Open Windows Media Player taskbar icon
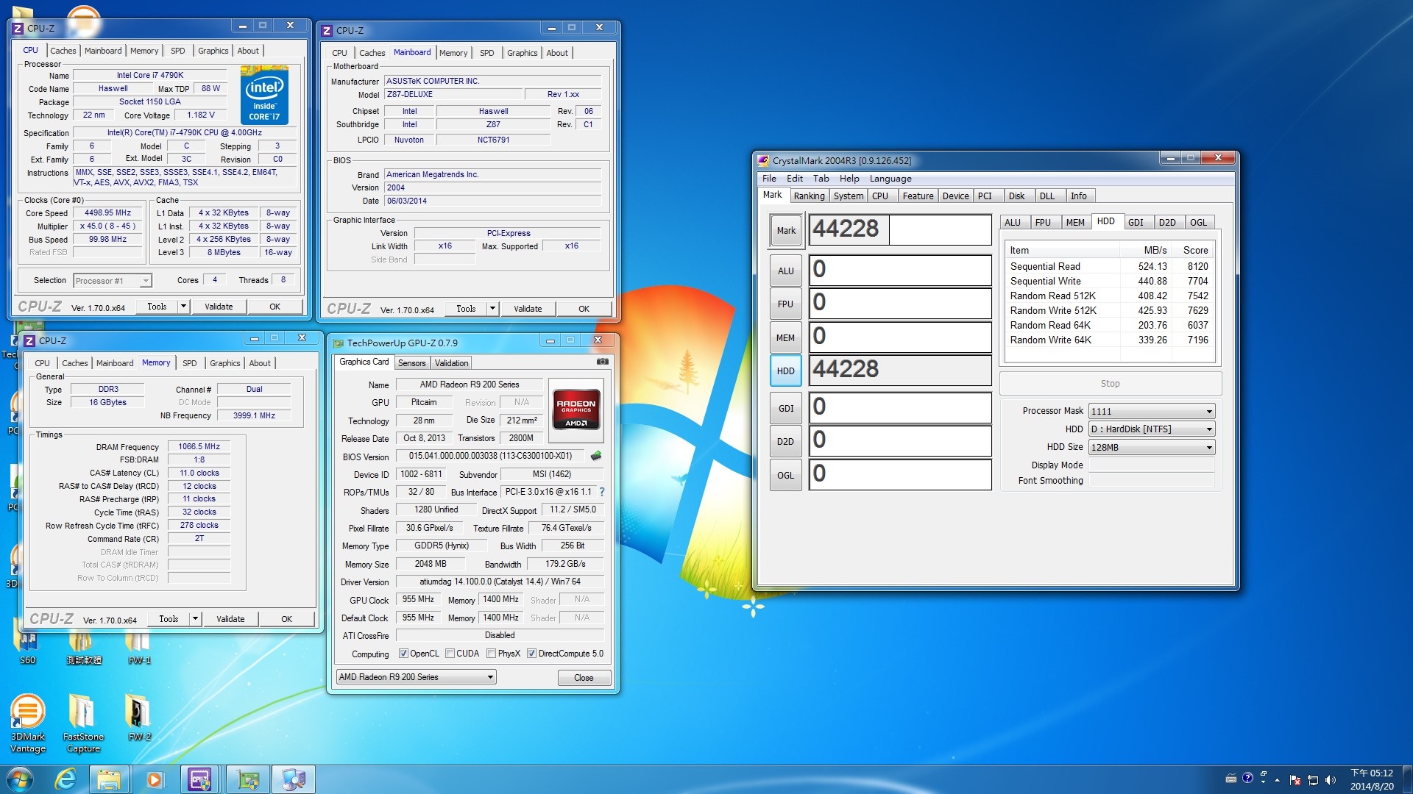The height and width of the screenshot is (794, 1413). pos(154,779)
